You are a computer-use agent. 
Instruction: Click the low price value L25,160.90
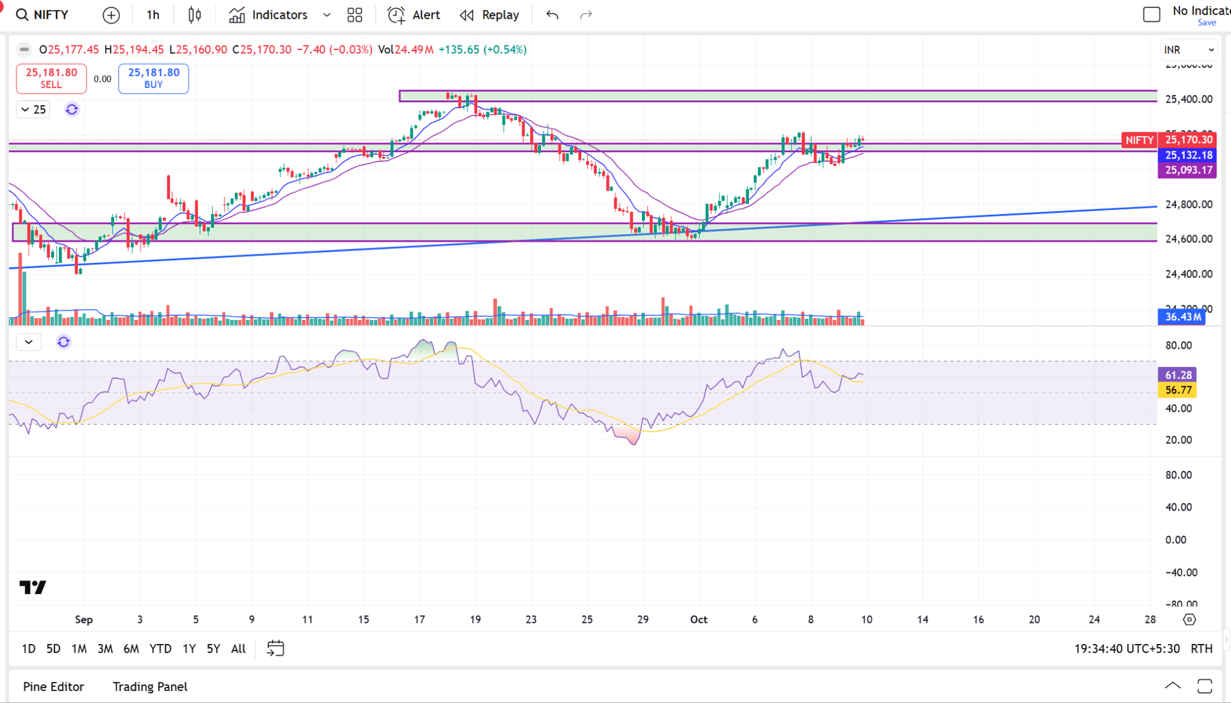[198, 49]
